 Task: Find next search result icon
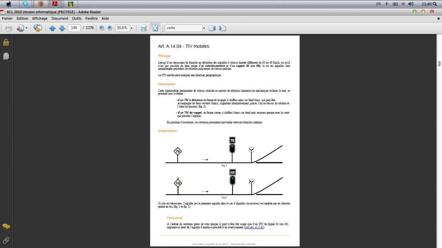(x=222, y=28)
